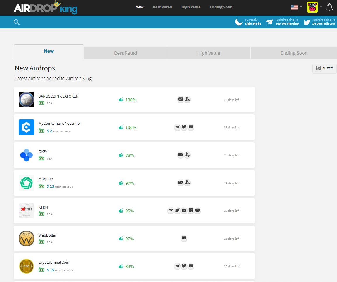Viewport: 337px width, 282px height.
Task: Click the email icon in MyCointainer row
Action: pyautogui.click(x=191, y=127)
